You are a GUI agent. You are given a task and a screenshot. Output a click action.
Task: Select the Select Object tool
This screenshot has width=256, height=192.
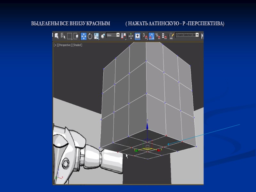click(57, 36)
